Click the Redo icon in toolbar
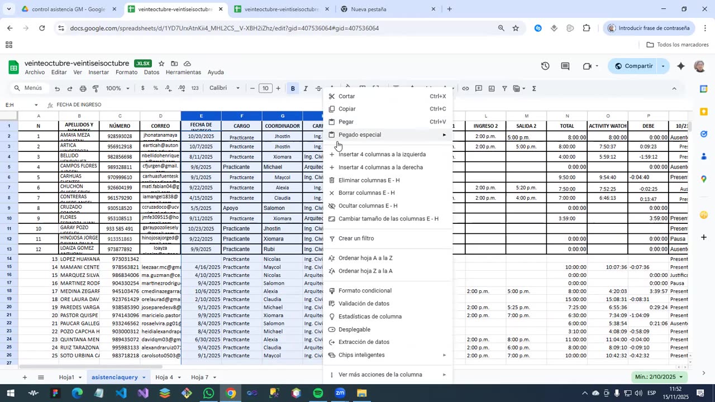The height and width of the screenshot is (402, 715). coord(70,88)
